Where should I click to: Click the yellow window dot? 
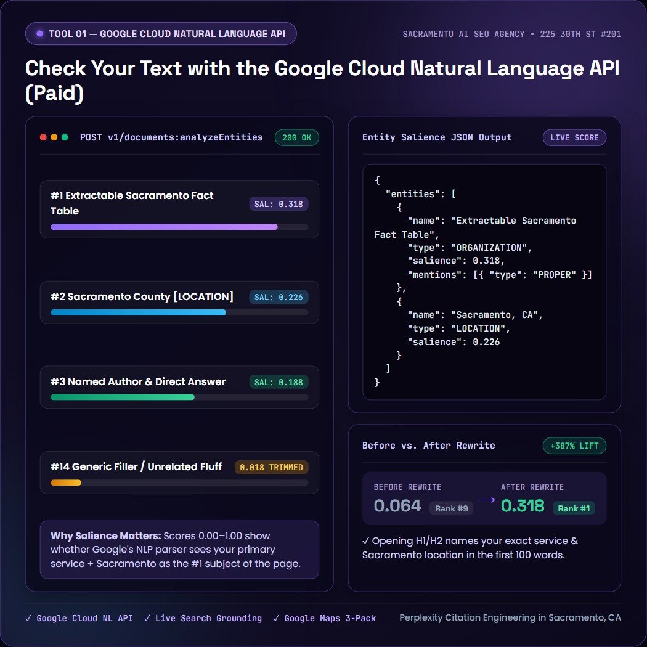coord(54,137)
